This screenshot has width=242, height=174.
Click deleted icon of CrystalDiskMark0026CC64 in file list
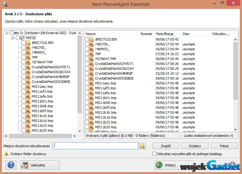click(x=92, y=68)
